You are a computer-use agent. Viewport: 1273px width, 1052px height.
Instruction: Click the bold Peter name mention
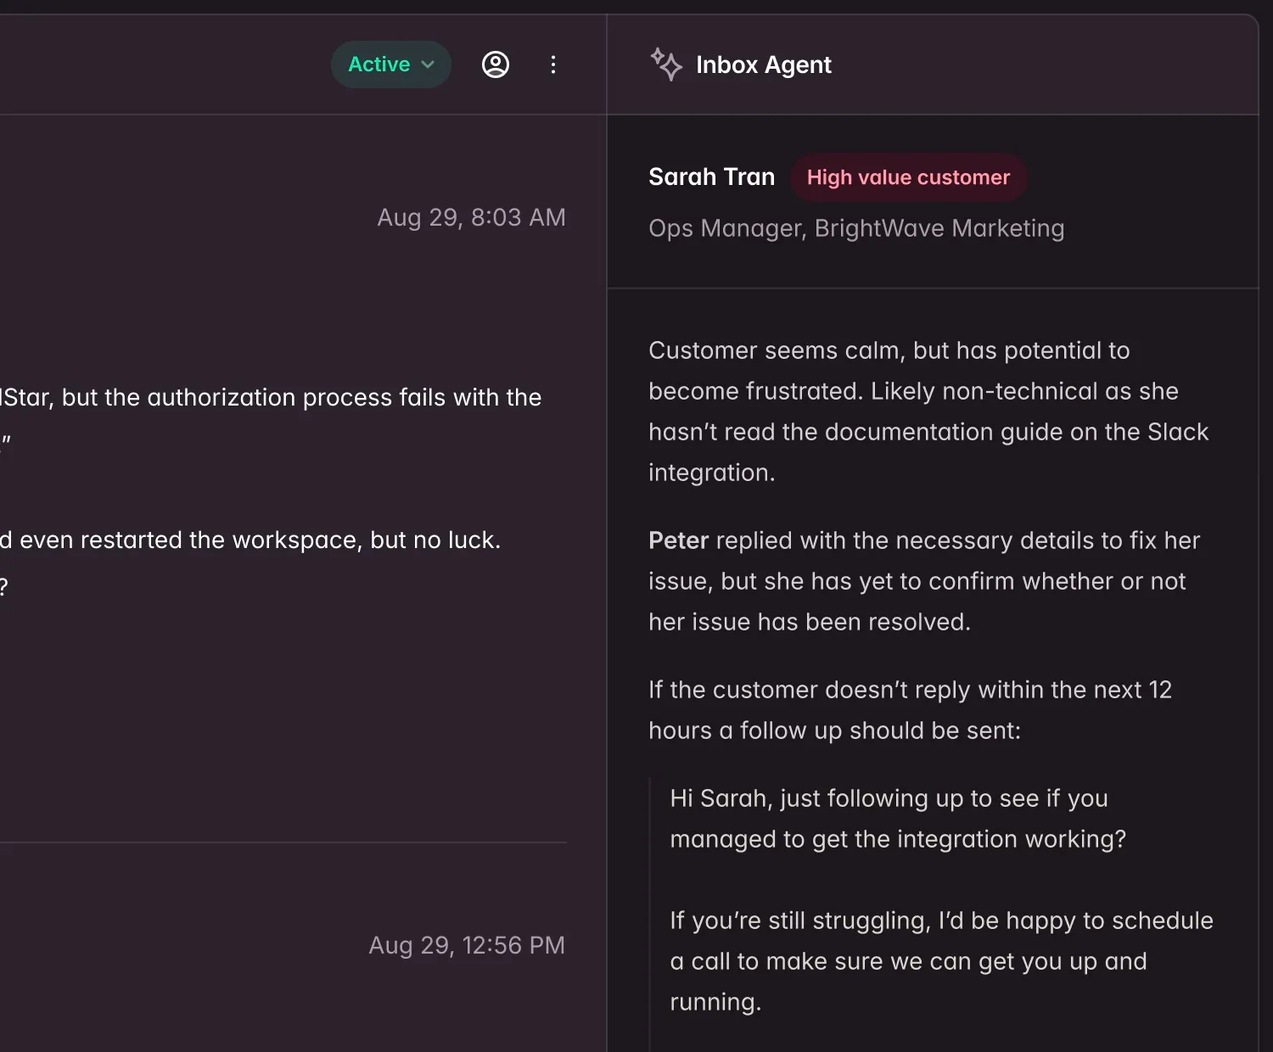(678, 540)
